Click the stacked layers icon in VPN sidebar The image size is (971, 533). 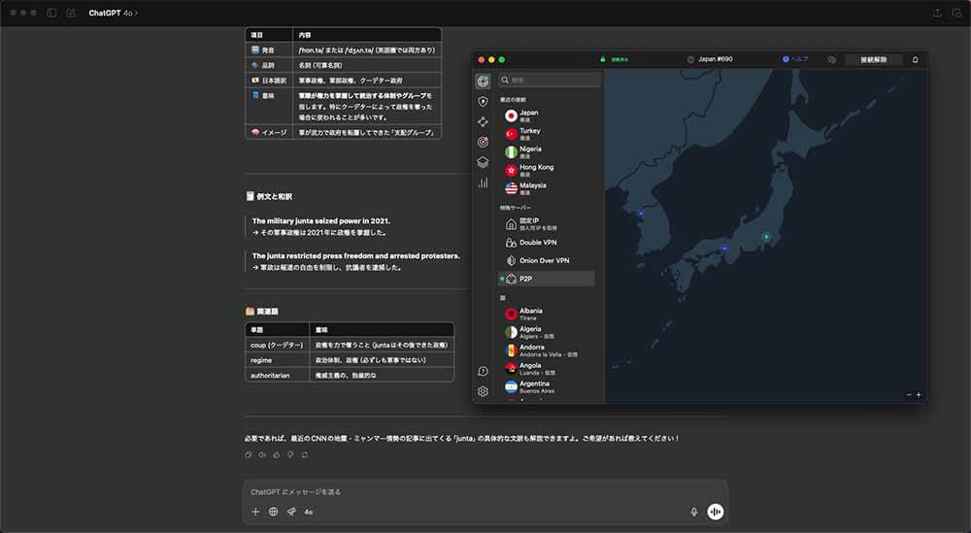point(483,162)
